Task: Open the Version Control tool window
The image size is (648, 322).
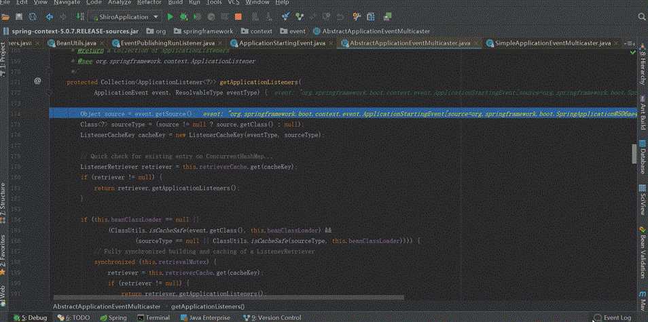Action: [272, 317]
